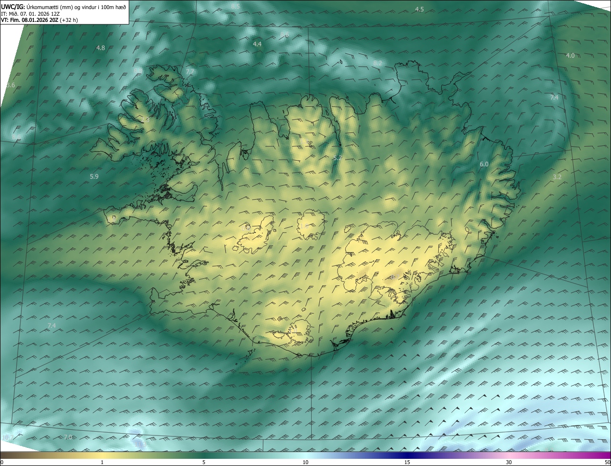Click the 4.4 value label on the map
The image size is (611, 466).
257,44
